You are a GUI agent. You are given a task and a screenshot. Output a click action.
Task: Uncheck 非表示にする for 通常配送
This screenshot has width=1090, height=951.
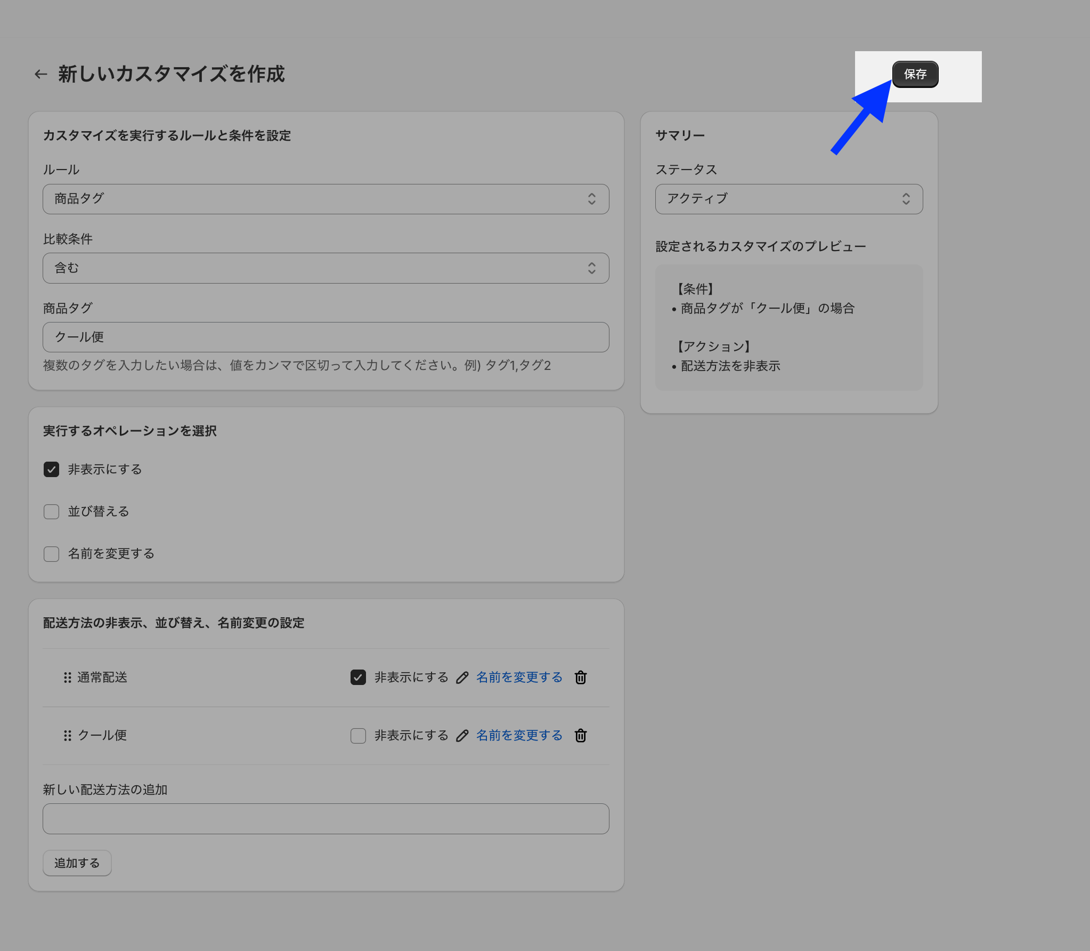tap(358, 677)
